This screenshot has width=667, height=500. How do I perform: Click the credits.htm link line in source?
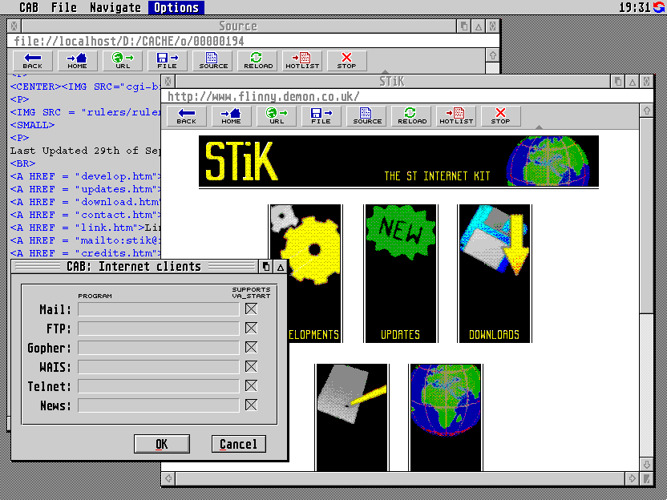click(86, 253)
